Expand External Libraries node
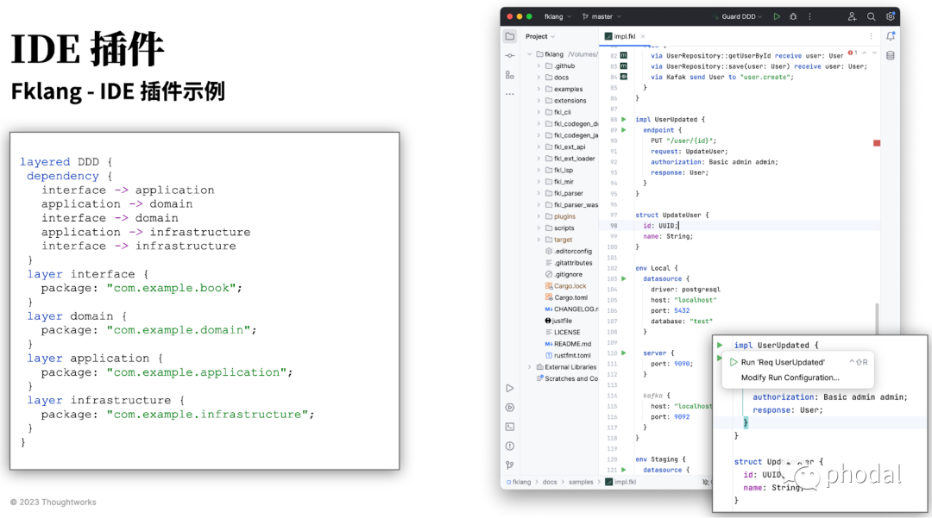 530,366
